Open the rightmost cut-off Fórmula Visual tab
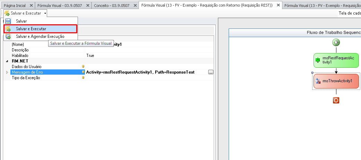The width and height of the screenshot is (361, 160). (x=322, y=5)
